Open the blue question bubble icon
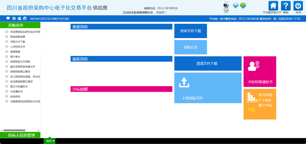Image resolution: width=306 pixels, height=144 pixels. click(x=235, y=5)
